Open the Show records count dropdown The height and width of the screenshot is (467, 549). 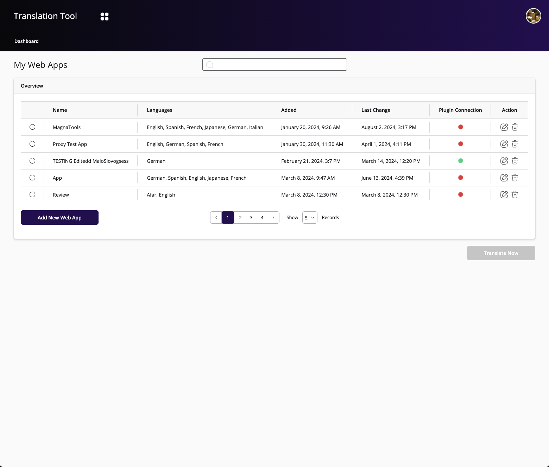pyautogui.click(x=310, y=218)
